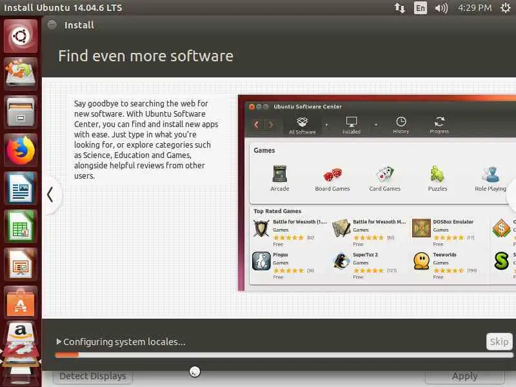
Task: Select the Teeworlds game entry
Action: [445, 265]
